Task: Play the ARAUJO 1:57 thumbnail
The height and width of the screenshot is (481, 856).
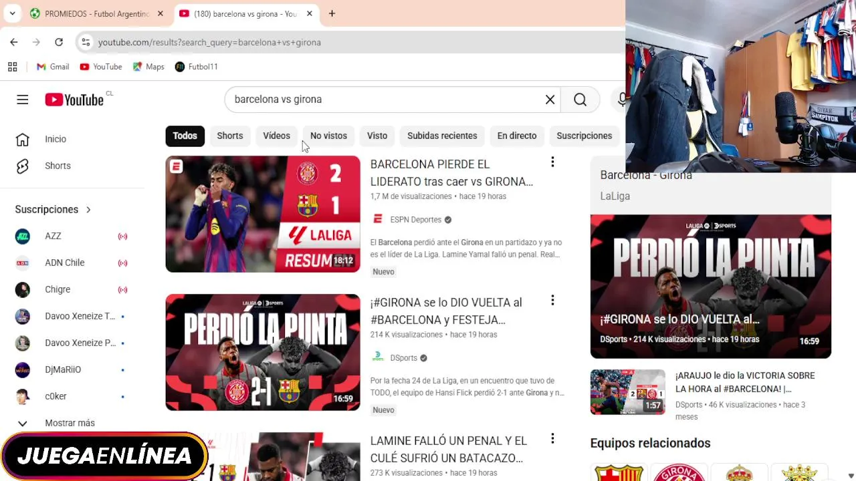Action: tap(627, 392)
